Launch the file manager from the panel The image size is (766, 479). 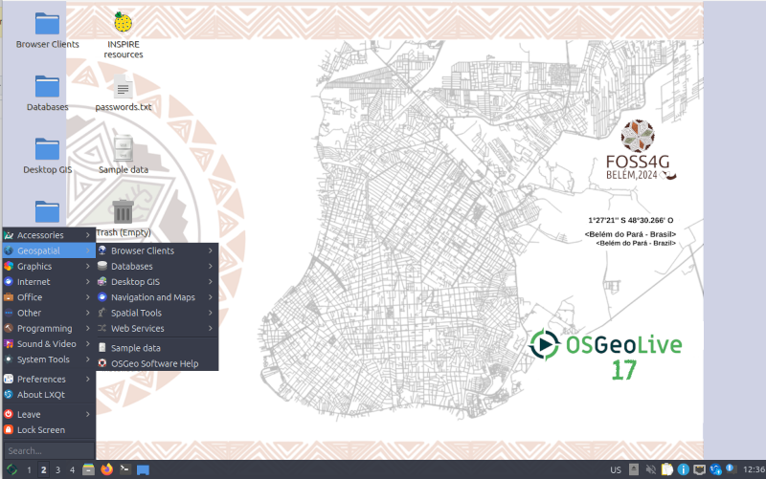point(88,469)
